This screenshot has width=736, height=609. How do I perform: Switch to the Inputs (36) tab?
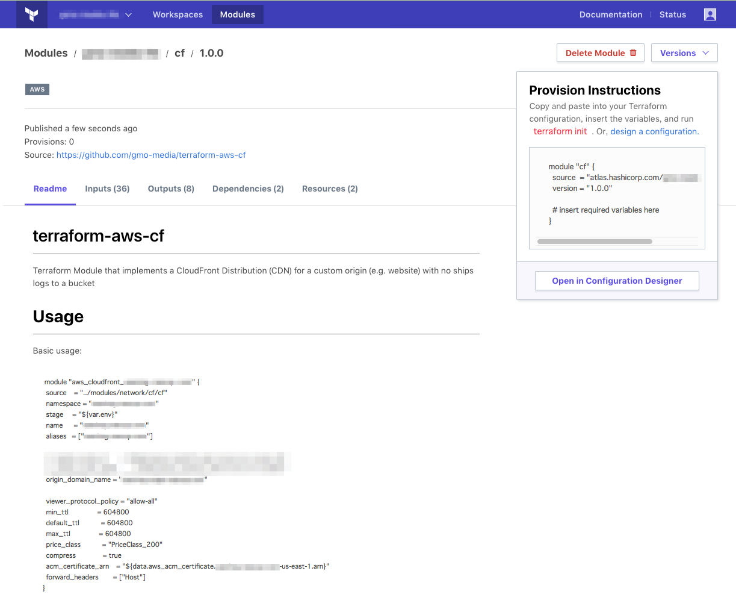pyautogui.click(x=107, y=189)
